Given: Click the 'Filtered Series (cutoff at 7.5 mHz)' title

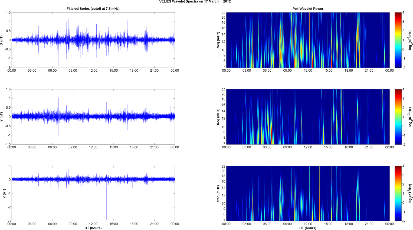Looking at the screenshot, I should [93, 9].
